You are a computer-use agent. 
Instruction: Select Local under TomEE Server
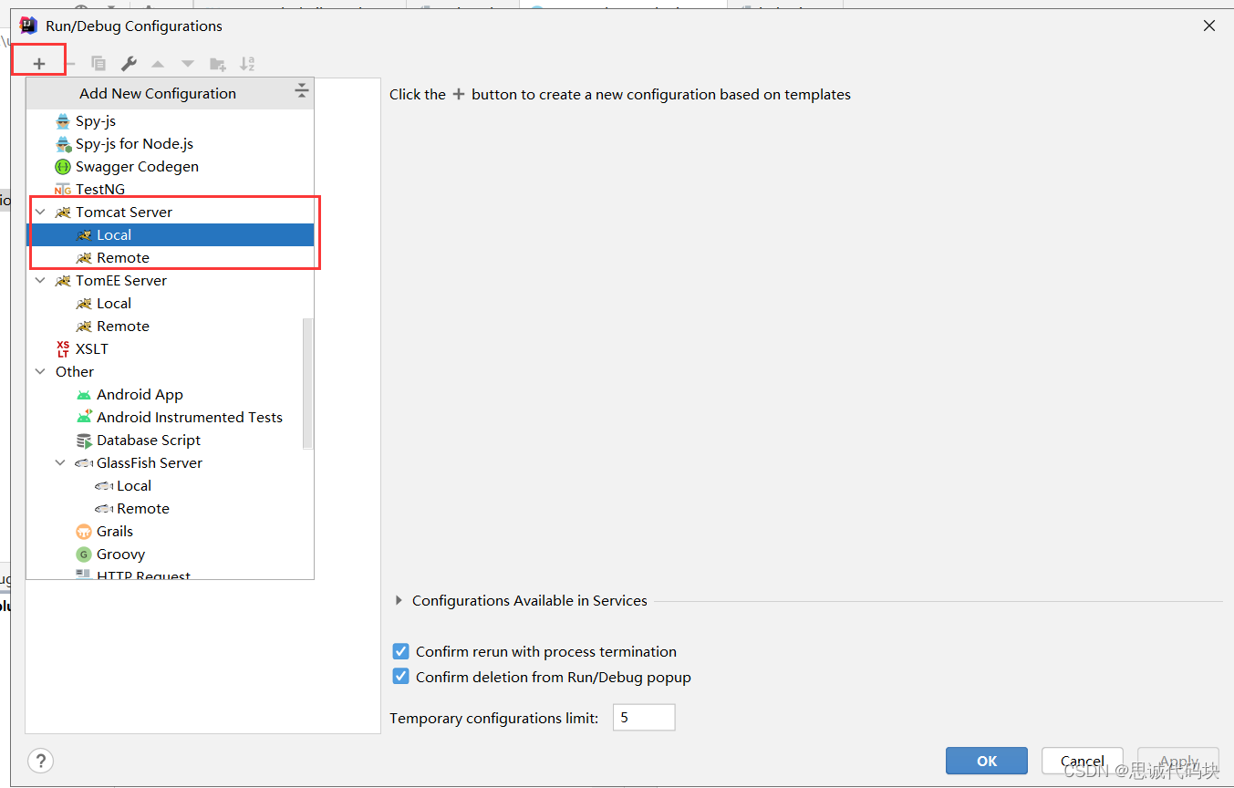tap(171, 304)
